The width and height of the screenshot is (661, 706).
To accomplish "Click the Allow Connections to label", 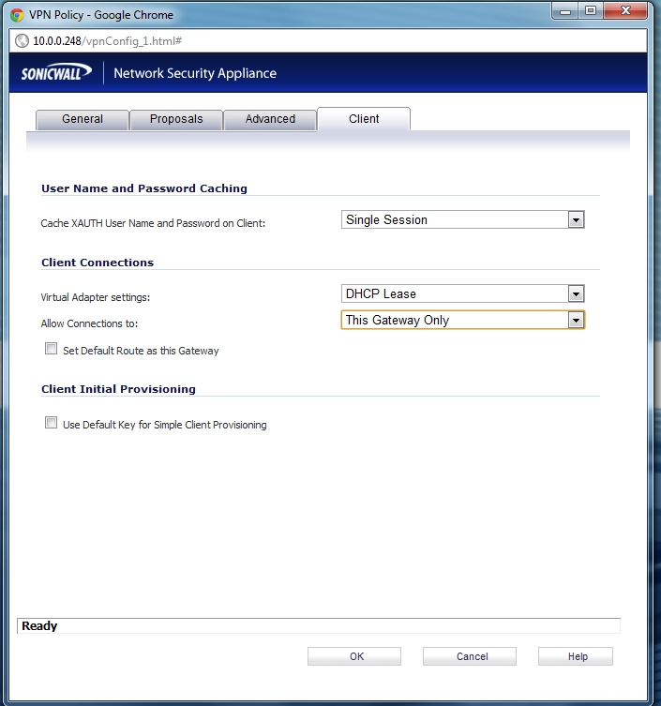I will pyautogui.click(x=89, y=323).
